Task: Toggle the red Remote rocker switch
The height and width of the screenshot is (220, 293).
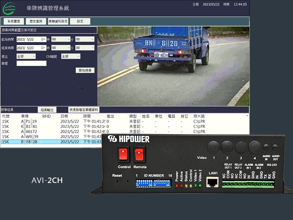Action: 140,154
